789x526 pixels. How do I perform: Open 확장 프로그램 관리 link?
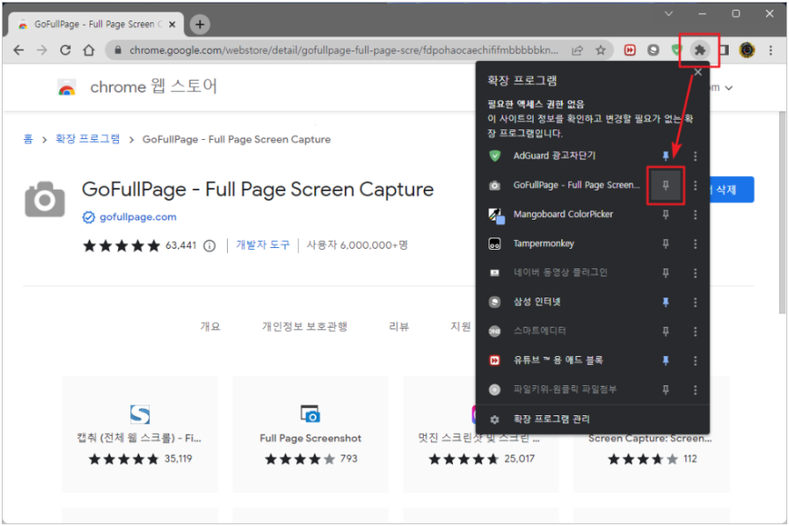[x=551, y=419]
